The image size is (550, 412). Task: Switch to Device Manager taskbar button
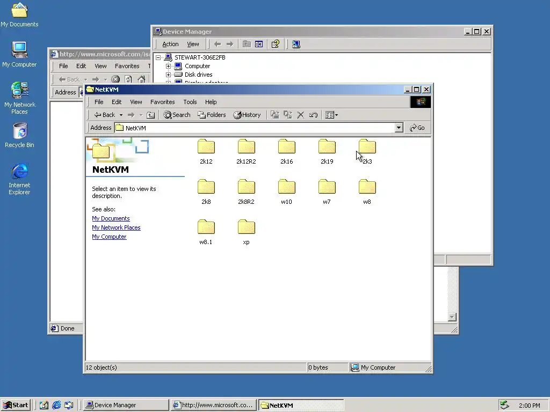(x=127, y=405)
